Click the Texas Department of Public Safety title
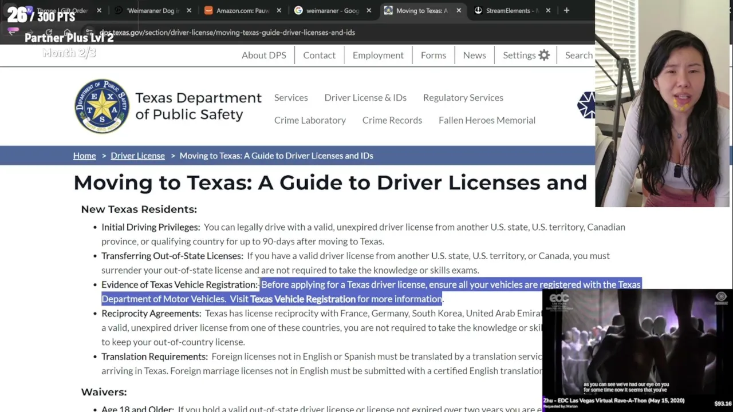 [198, 106]
